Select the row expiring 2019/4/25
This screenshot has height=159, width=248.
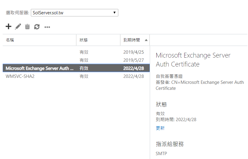tap(76, 52)
